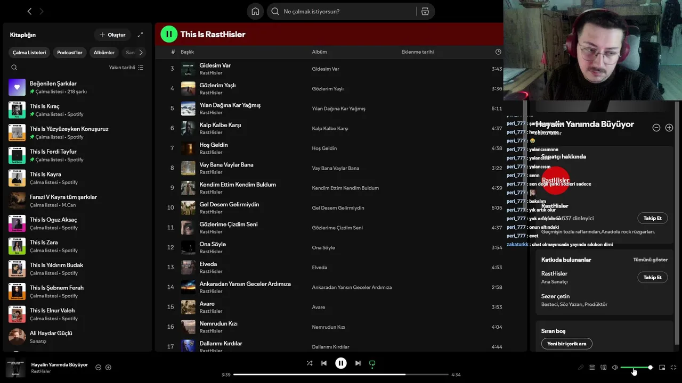
Task: Skip to next track
Action: click(x=358, y=363)
